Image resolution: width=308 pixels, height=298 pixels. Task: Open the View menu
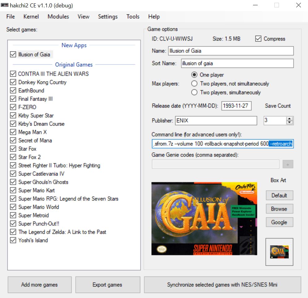coord(83,17)
